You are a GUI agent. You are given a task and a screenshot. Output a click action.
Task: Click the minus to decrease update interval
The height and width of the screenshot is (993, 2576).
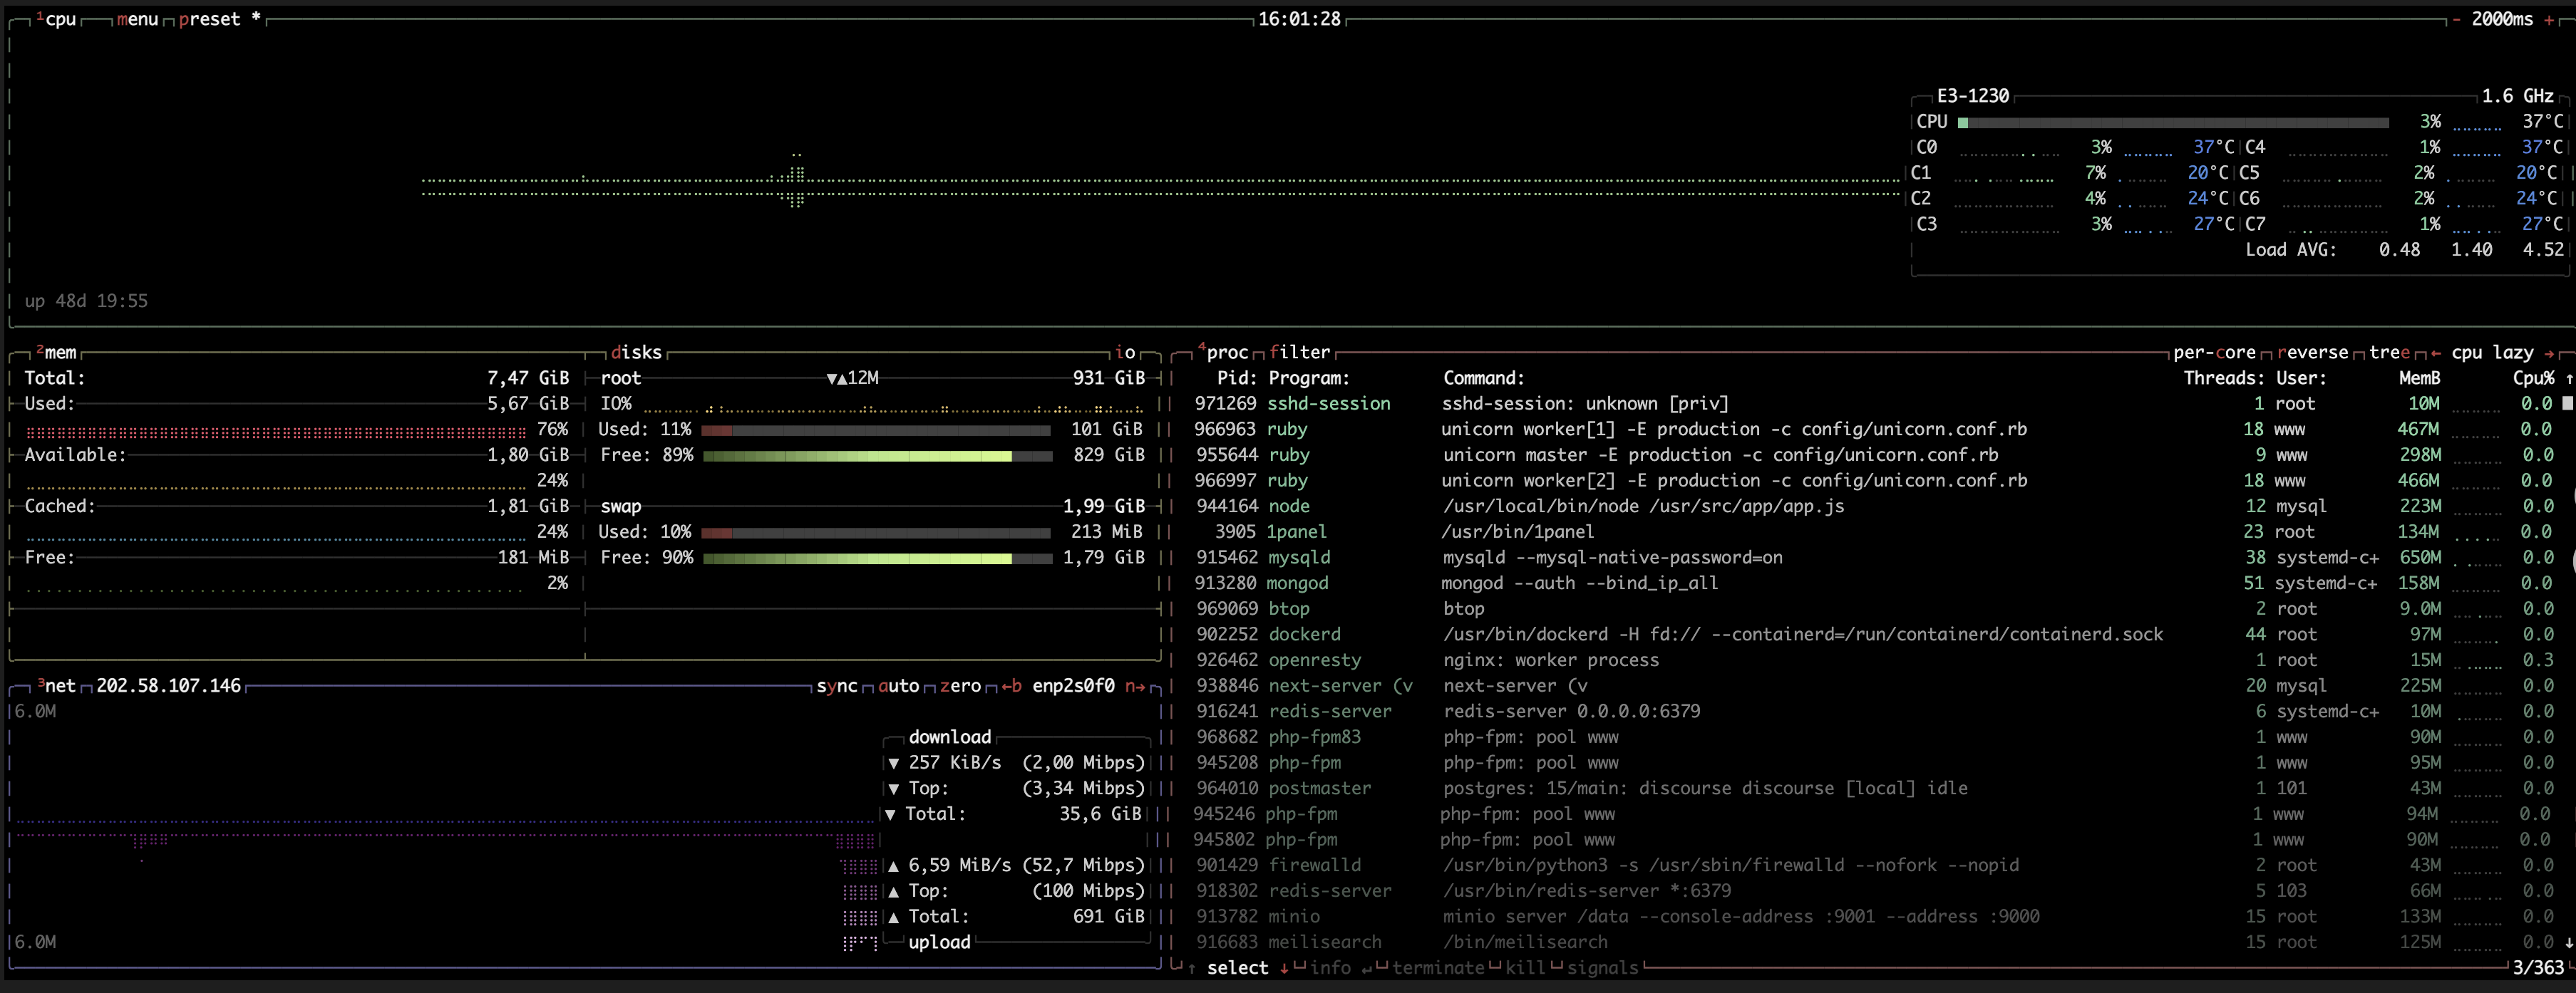pos(2457,20)
